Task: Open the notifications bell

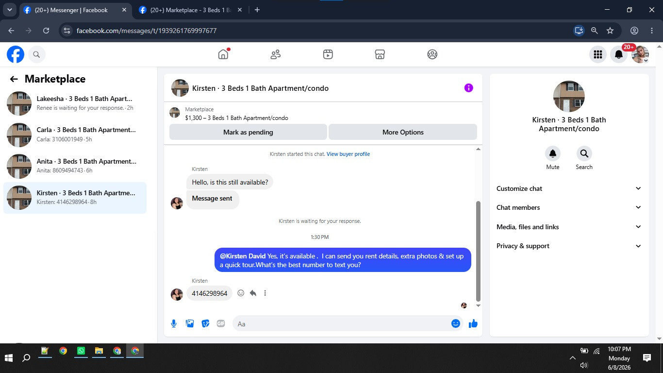Action: point(619,54)
